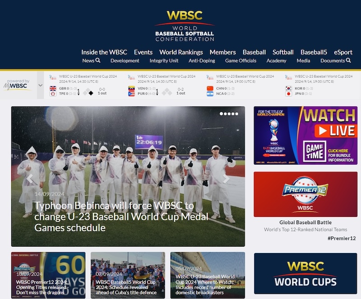
Task: Click the China flag in scoreboard
Action: pos(210,88)
